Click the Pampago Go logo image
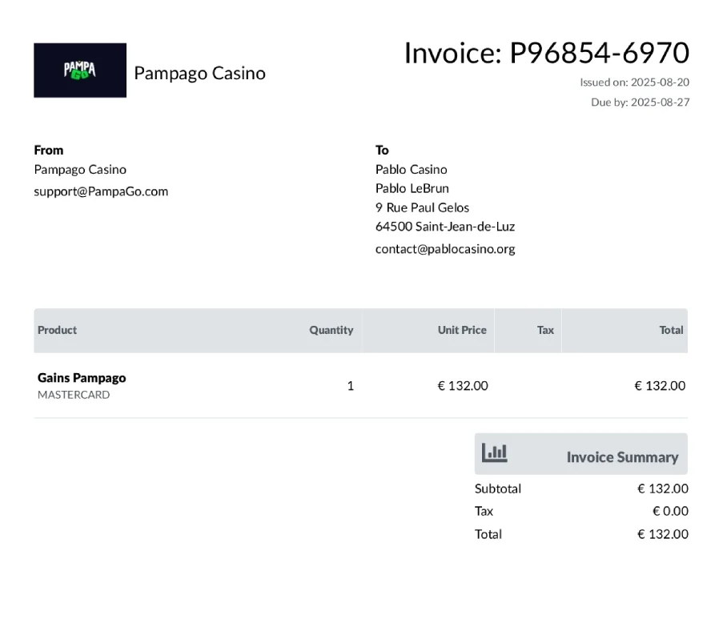Viewport: 719px width, 643px height. pos(80,70)
